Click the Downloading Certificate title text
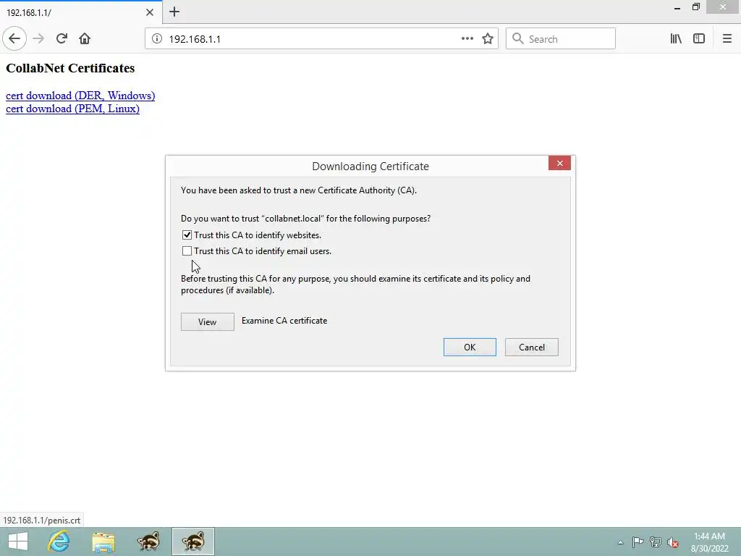 point(370,167)
